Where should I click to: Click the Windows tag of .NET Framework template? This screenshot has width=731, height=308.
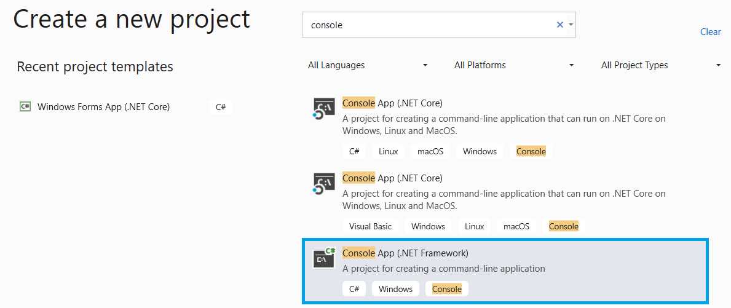(395, 289)
